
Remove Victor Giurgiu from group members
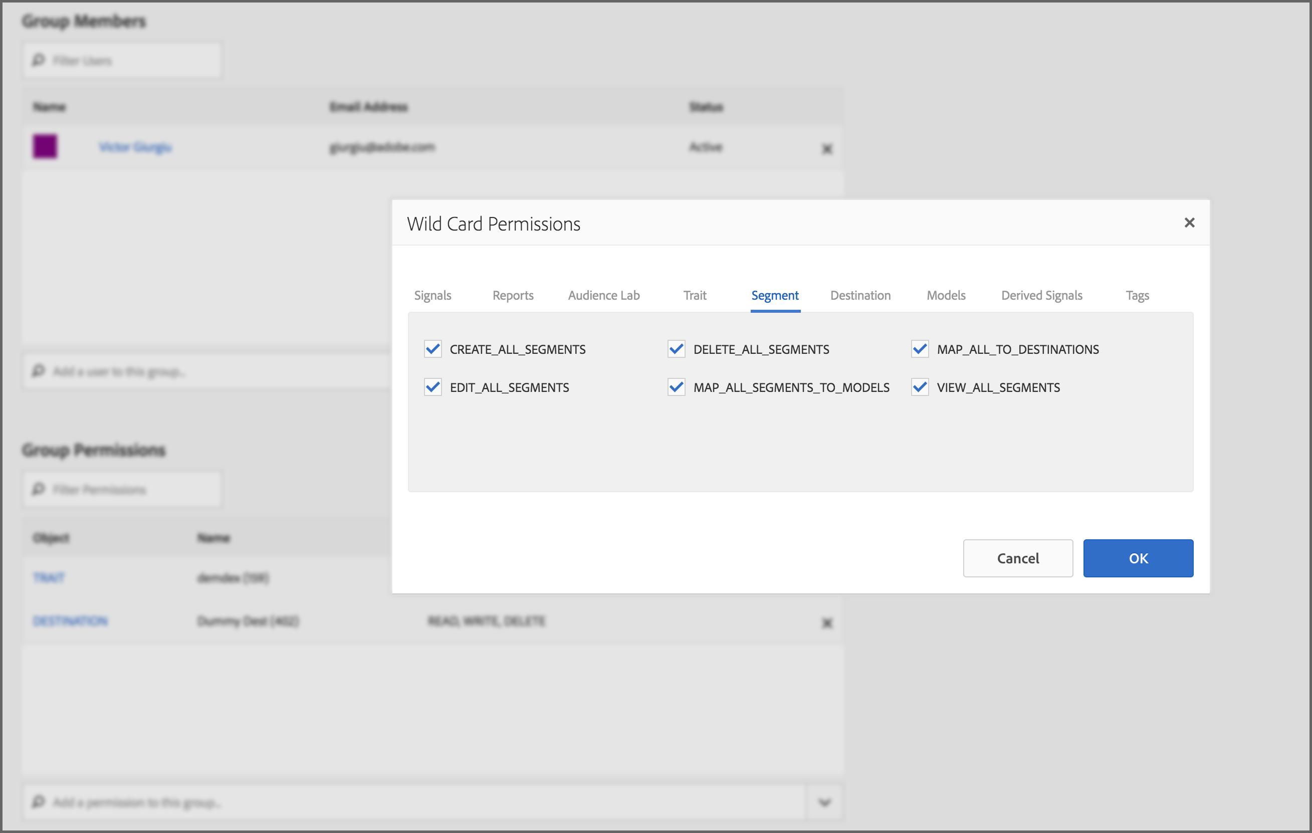pos(826,149)
